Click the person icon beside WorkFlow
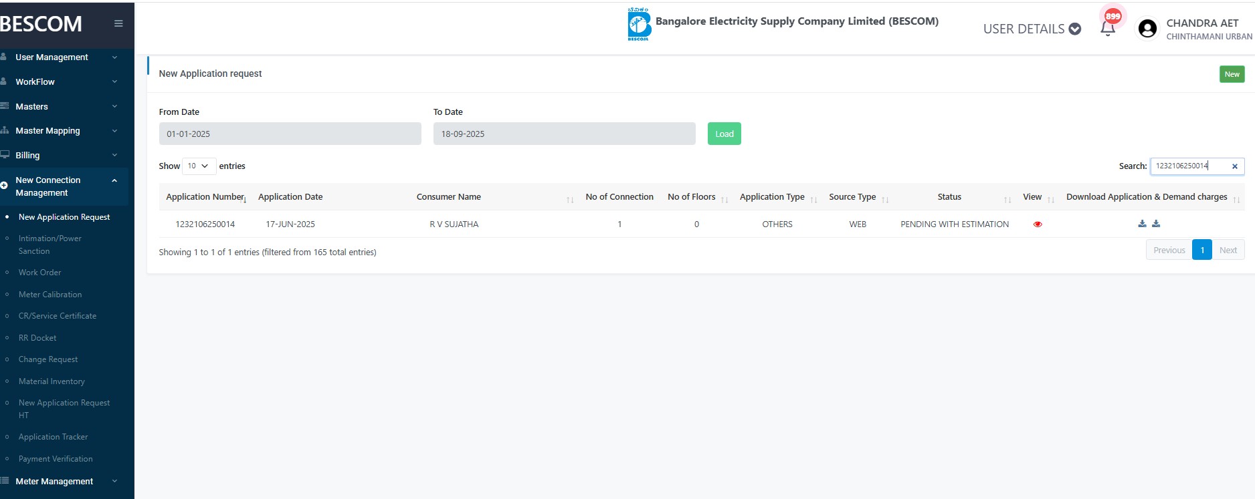Viewport: 1255px width, 499px height. (3, 81)
